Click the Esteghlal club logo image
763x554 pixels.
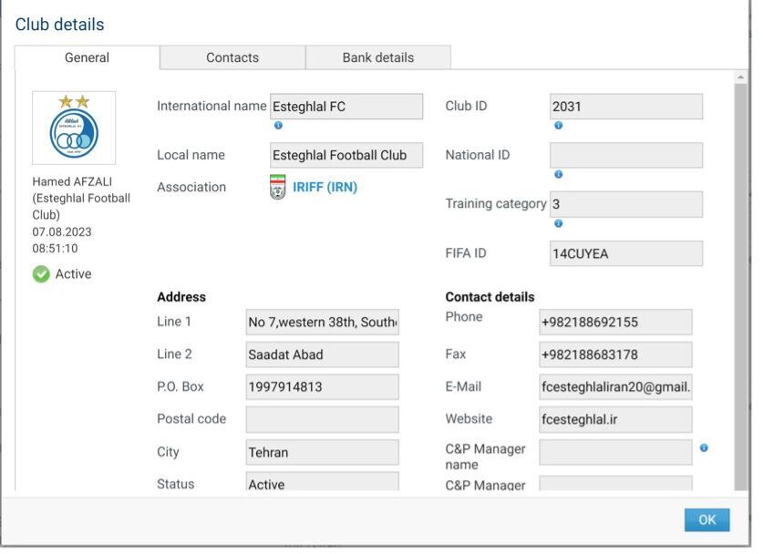(74, 128)
